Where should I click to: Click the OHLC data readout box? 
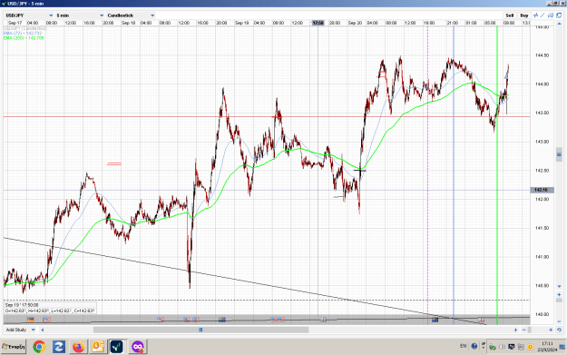(x=50, y=308)
